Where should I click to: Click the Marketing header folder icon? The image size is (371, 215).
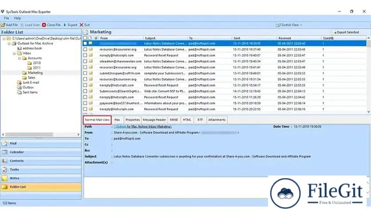tap(86, 32)
